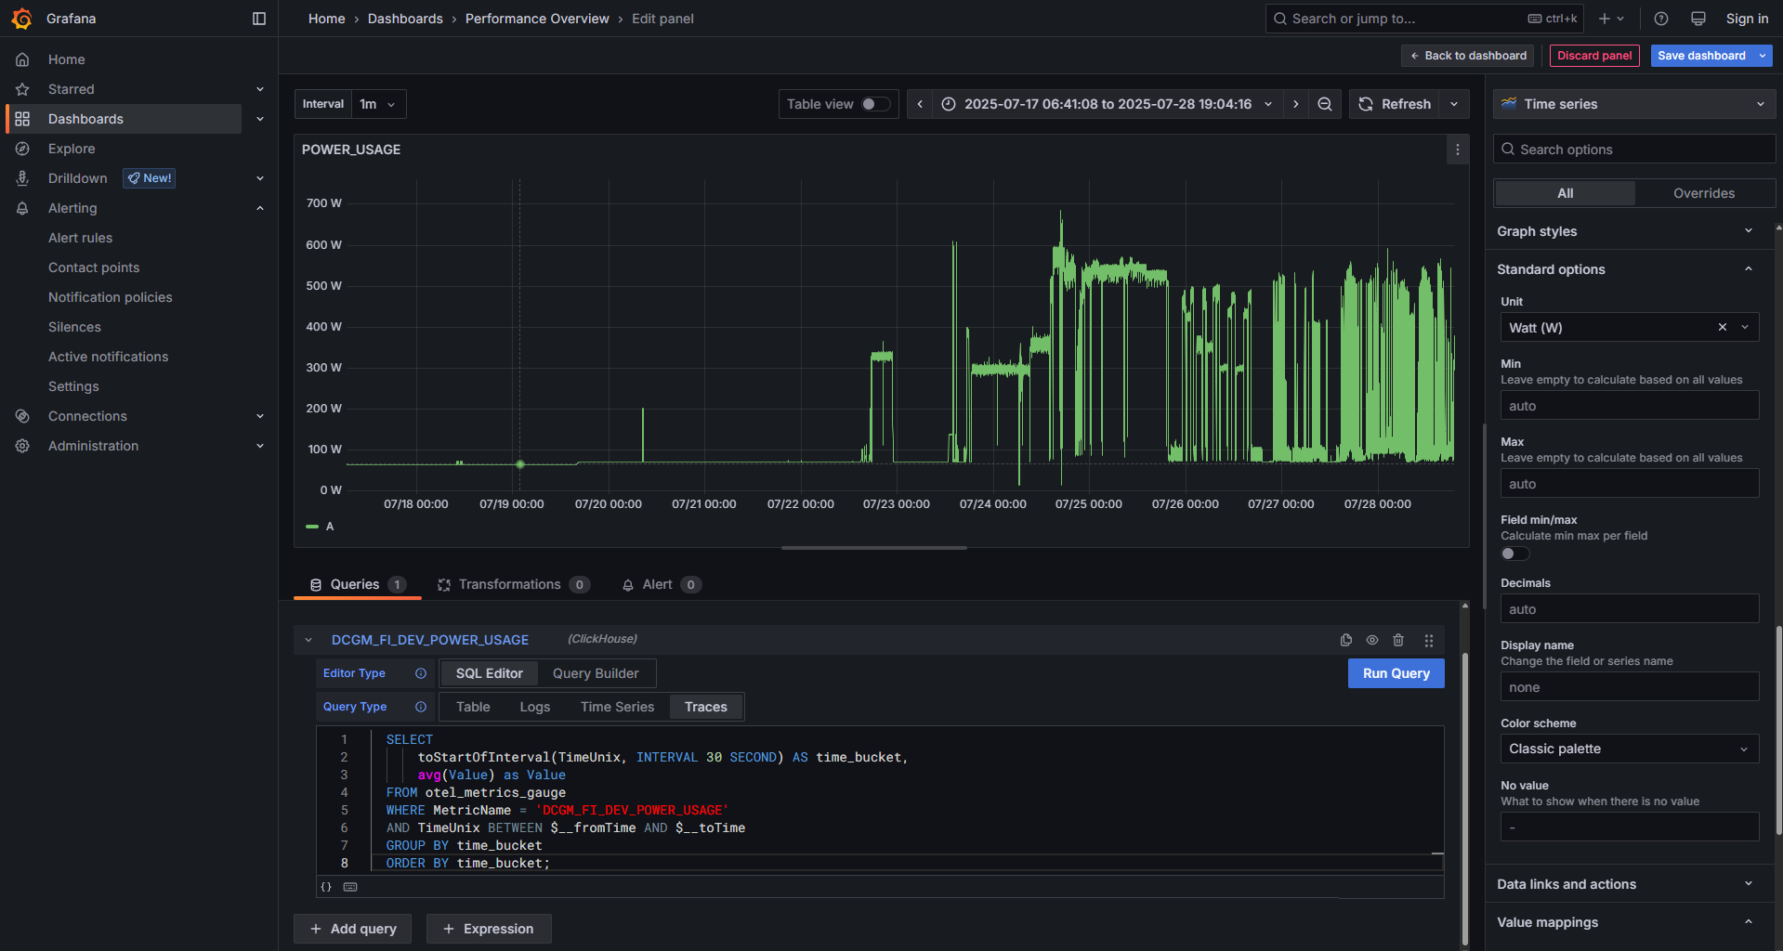
Task: Click the A series legend color swatch
Action: (x=312, y=527)
